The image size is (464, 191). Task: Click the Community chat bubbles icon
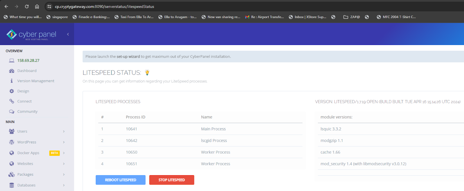coord(12,112)
